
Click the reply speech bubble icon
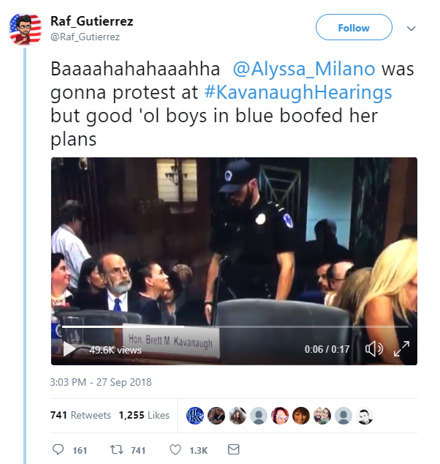(58, 449)
